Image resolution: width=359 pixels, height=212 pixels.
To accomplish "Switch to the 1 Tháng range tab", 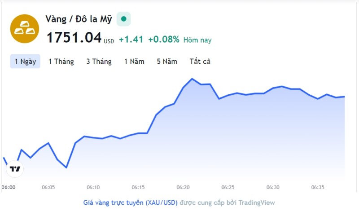I will click(x=61, y=62).
